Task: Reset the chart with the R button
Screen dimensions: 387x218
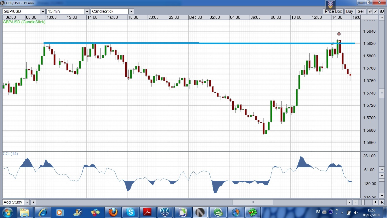Action: coord(382,202)
